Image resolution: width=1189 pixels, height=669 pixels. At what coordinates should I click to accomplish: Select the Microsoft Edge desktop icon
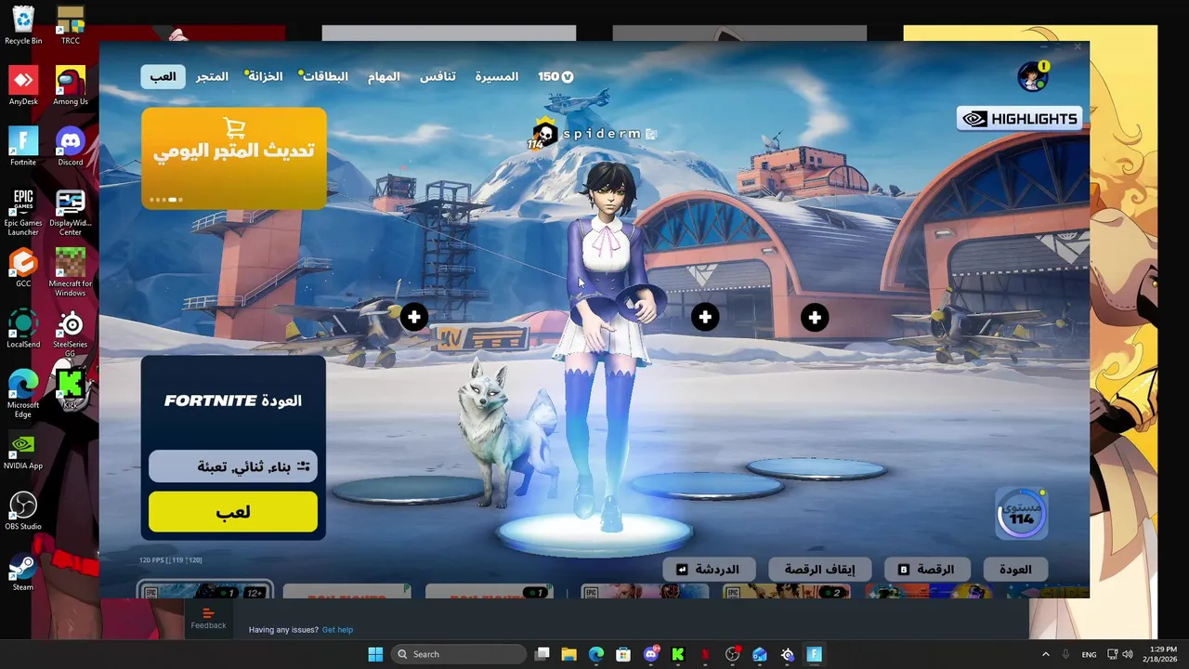click(x=23, y=394)
